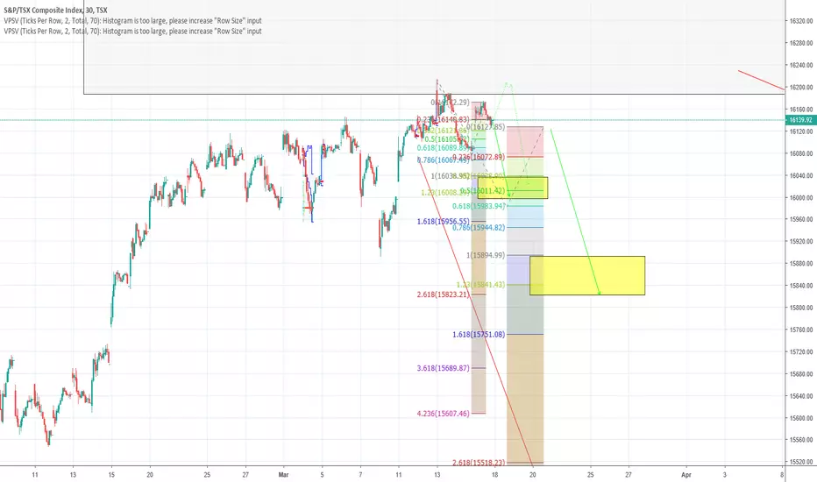This screenshot has width=817, height=482.
Task: Click the 15840.00 price axis label
Action: (x=801, y=286)
